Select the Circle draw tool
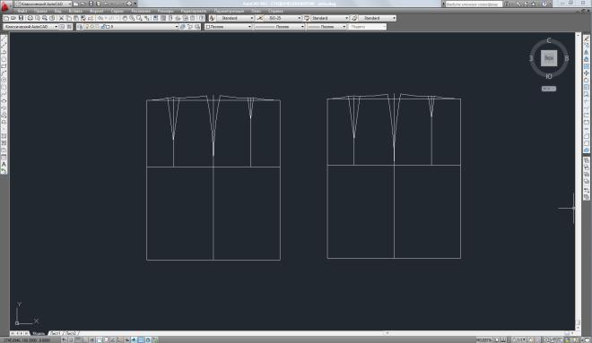Screen dimensions: 592x343 point(4,80)
